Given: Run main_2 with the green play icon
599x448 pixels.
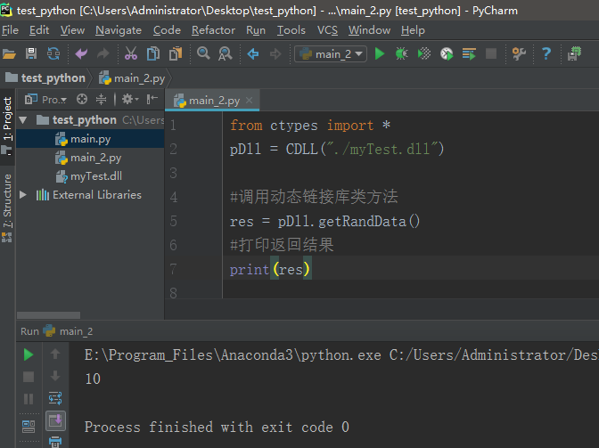Looking at the screenshot, I should (380, 53).
